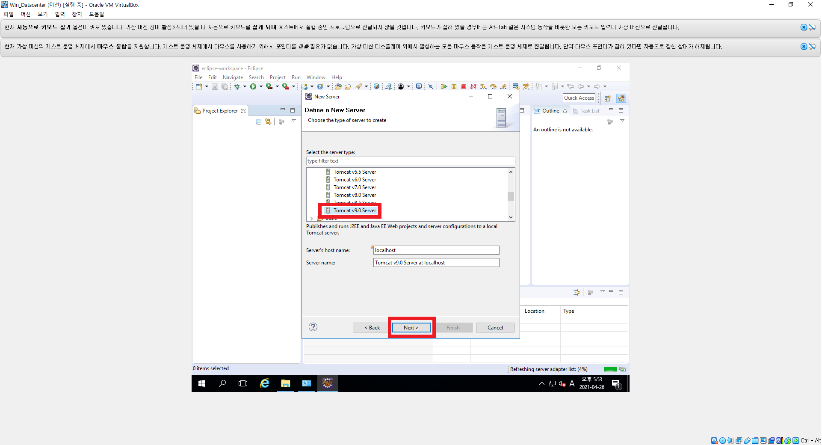Open the Window menu
822x445 pixels.
[316, 77]
